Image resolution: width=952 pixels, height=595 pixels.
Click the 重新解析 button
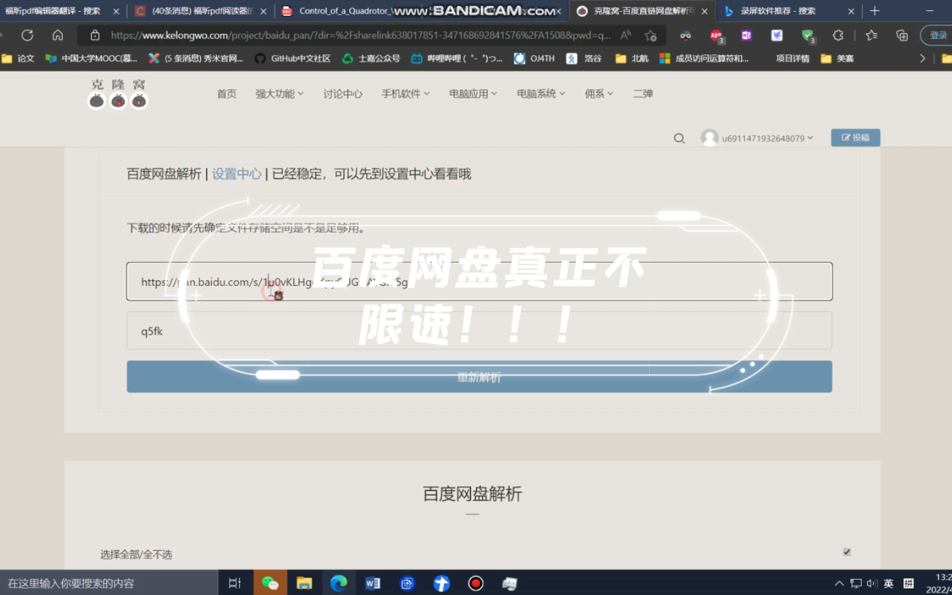coord(479,377)
